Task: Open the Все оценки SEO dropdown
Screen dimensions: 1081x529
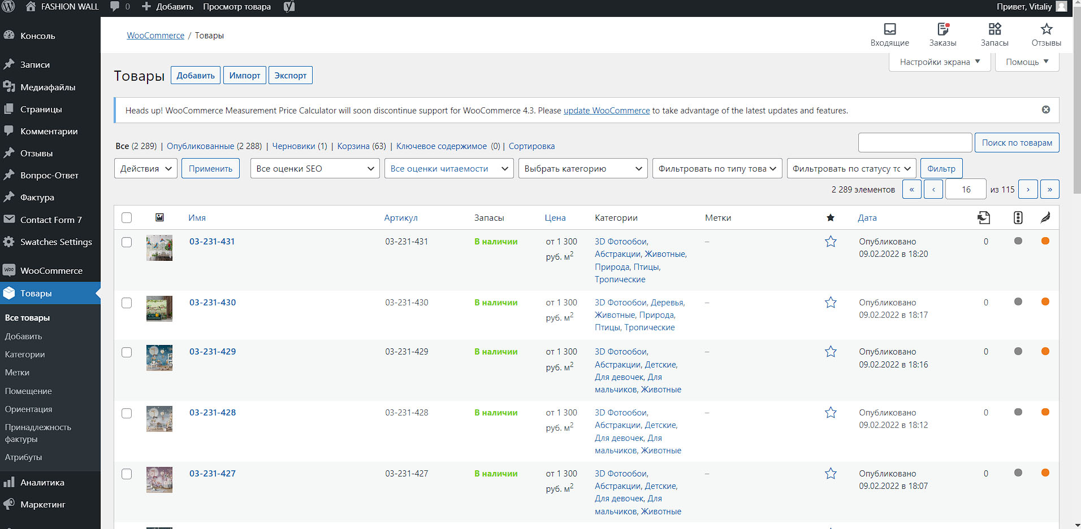Action: coord(315,168)
